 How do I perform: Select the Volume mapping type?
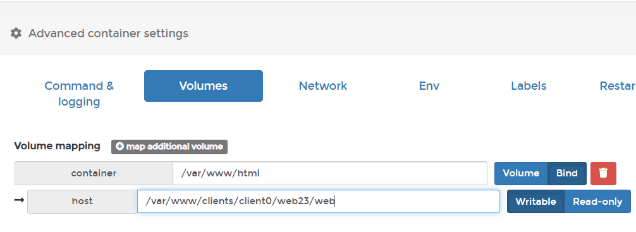click(x=521, y=173)
